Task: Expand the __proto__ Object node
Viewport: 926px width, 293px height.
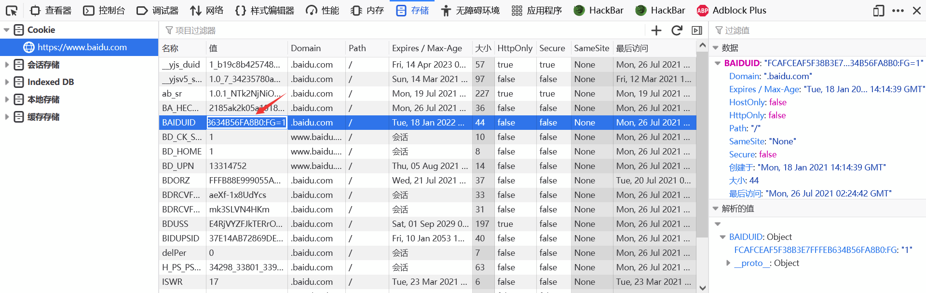Action: click(728, 263)
